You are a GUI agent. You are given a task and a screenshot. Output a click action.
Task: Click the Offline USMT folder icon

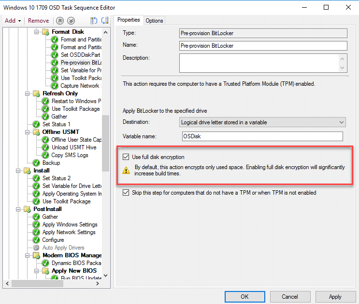36,132
